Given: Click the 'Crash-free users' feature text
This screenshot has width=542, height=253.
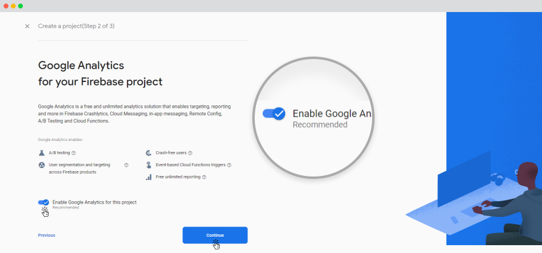Looking at the screenshot, I should [x=171, y=153].
